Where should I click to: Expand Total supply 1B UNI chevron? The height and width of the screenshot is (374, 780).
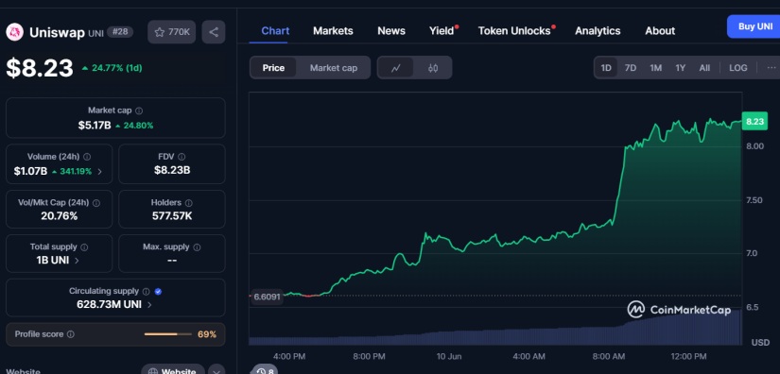(x=77, y=260)
